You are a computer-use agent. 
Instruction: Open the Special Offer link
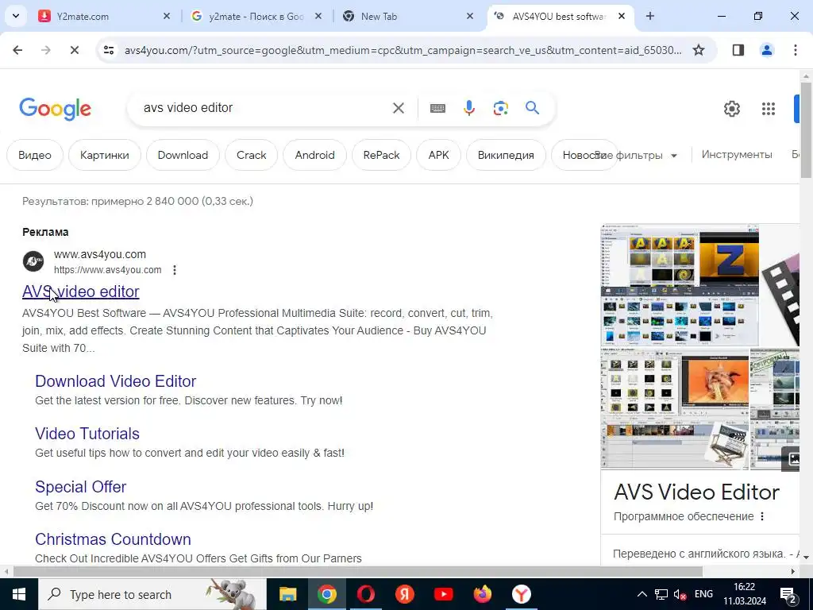pyautogui.click(x=81, y=487)
